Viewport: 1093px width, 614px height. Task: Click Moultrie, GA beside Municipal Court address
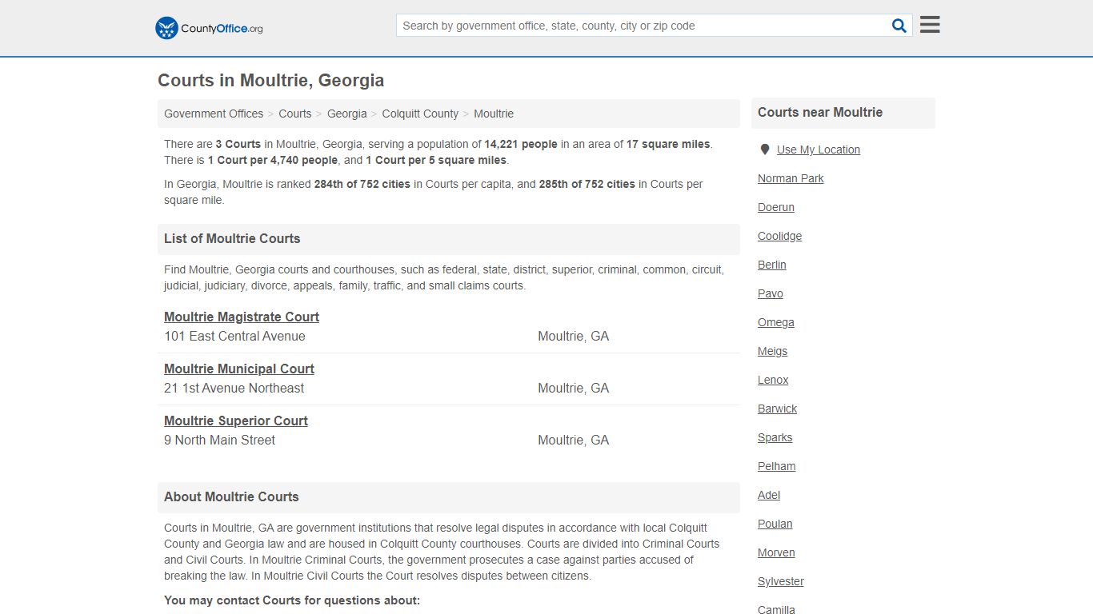tap(574, 388)
